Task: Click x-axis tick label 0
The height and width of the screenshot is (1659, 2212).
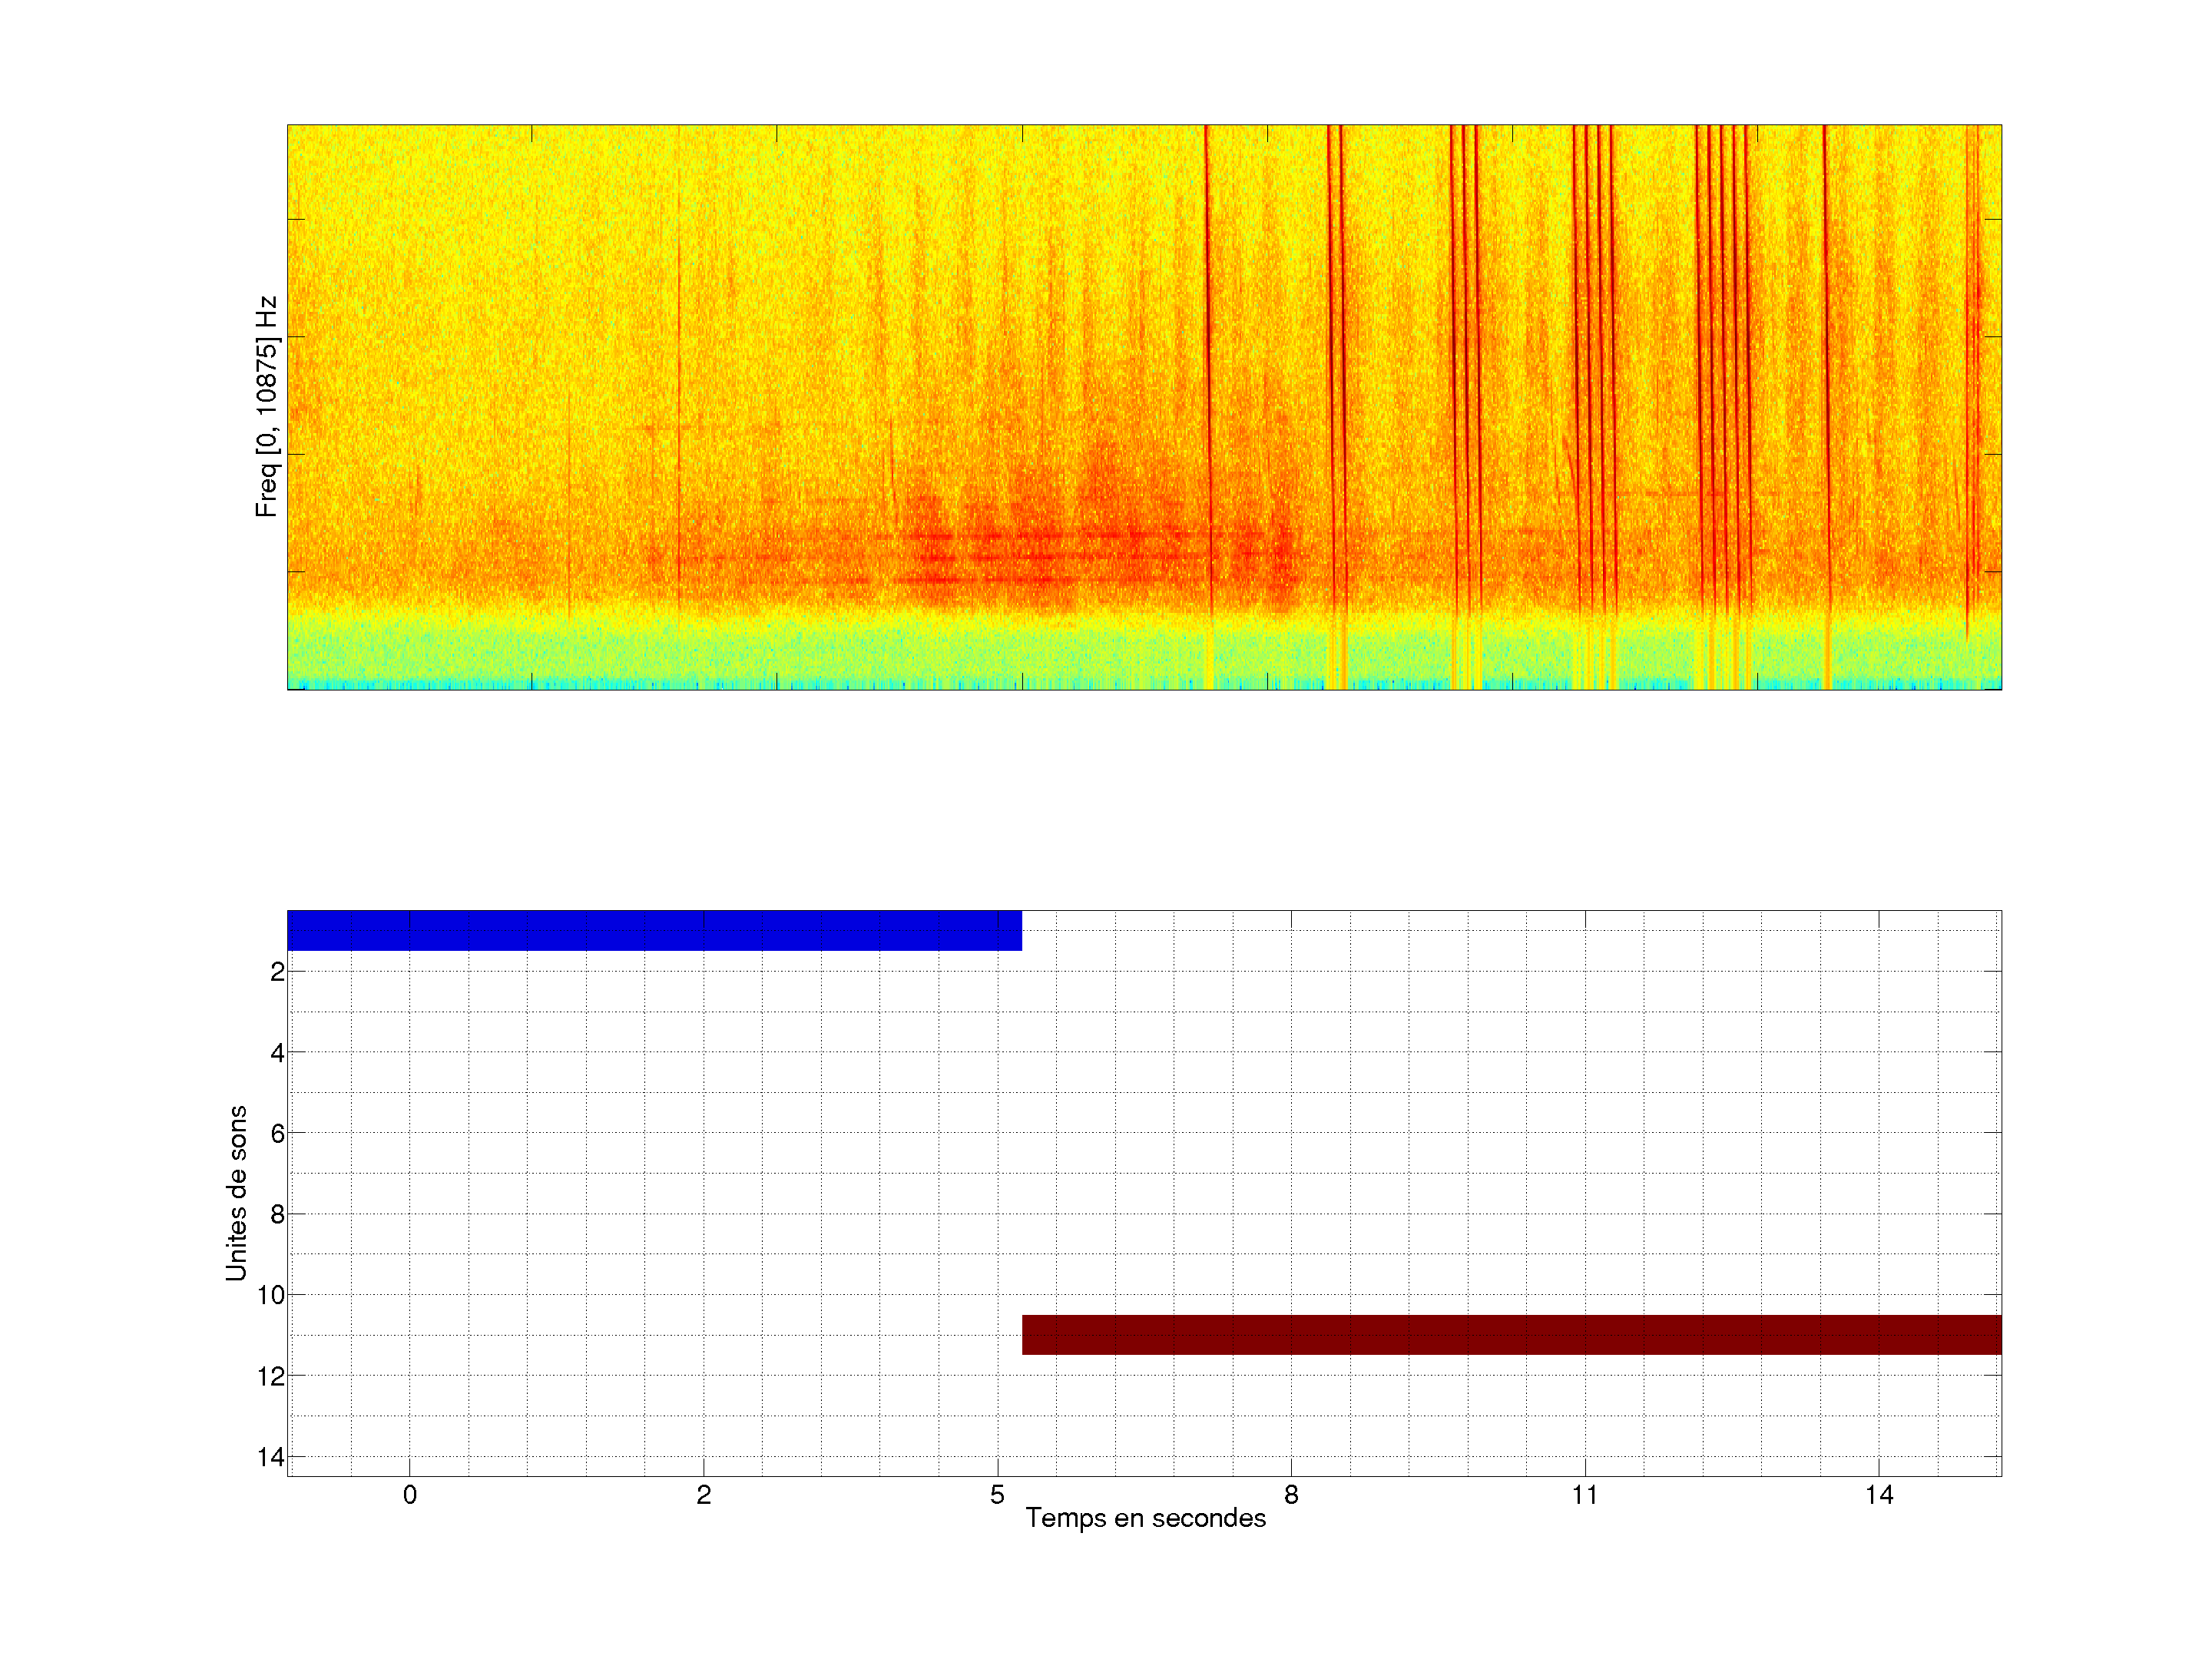Action: [410, 1495]
